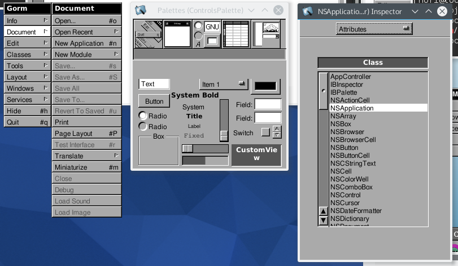Image resolution: width=458 pixels, height=266 pixels.
Task: Select the Menus palette icon
Action: (x=149, y=34)
